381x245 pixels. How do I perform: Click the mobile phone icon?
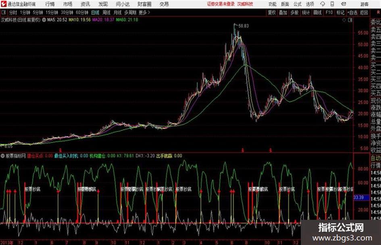click(332, 4)
